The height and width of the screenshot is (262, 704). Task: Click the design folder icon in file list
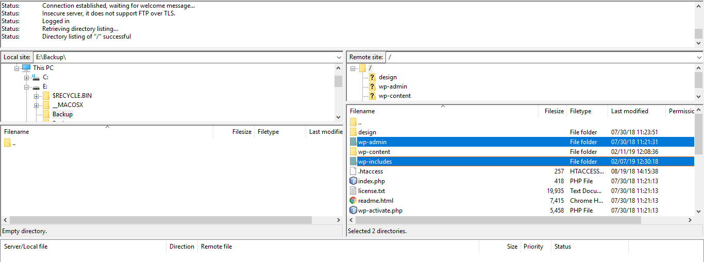click(x=353, y=132)
